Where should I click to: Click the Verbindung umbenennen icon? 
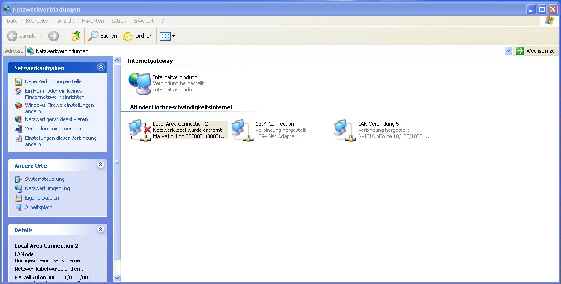18,129
